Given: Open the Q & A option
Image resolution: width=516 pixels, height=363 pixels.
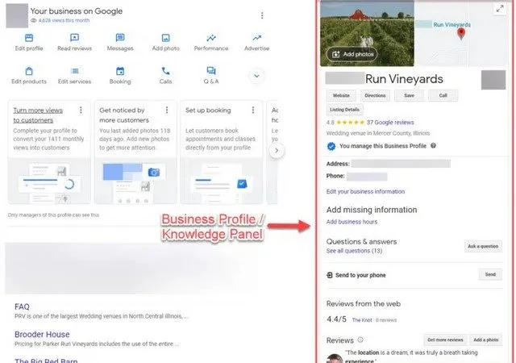Looking at the screenshot, I should tap(211, 76).
